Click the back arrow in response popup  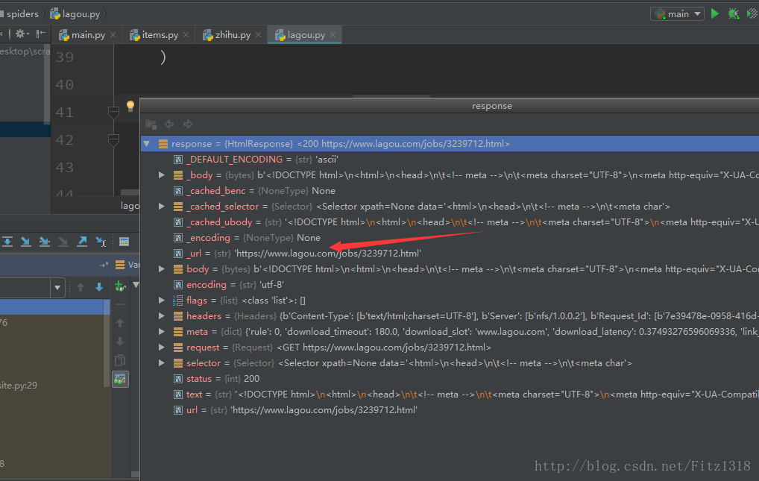tap(169, 125)
